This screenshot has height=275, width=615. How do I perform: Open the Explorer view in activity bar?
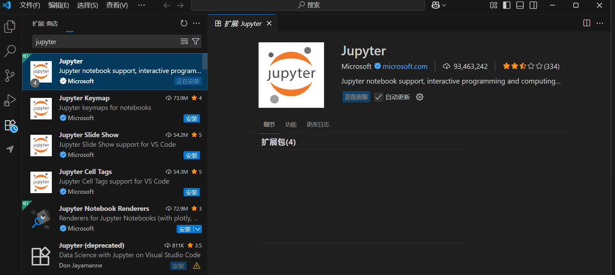click(x=10, y=27)
